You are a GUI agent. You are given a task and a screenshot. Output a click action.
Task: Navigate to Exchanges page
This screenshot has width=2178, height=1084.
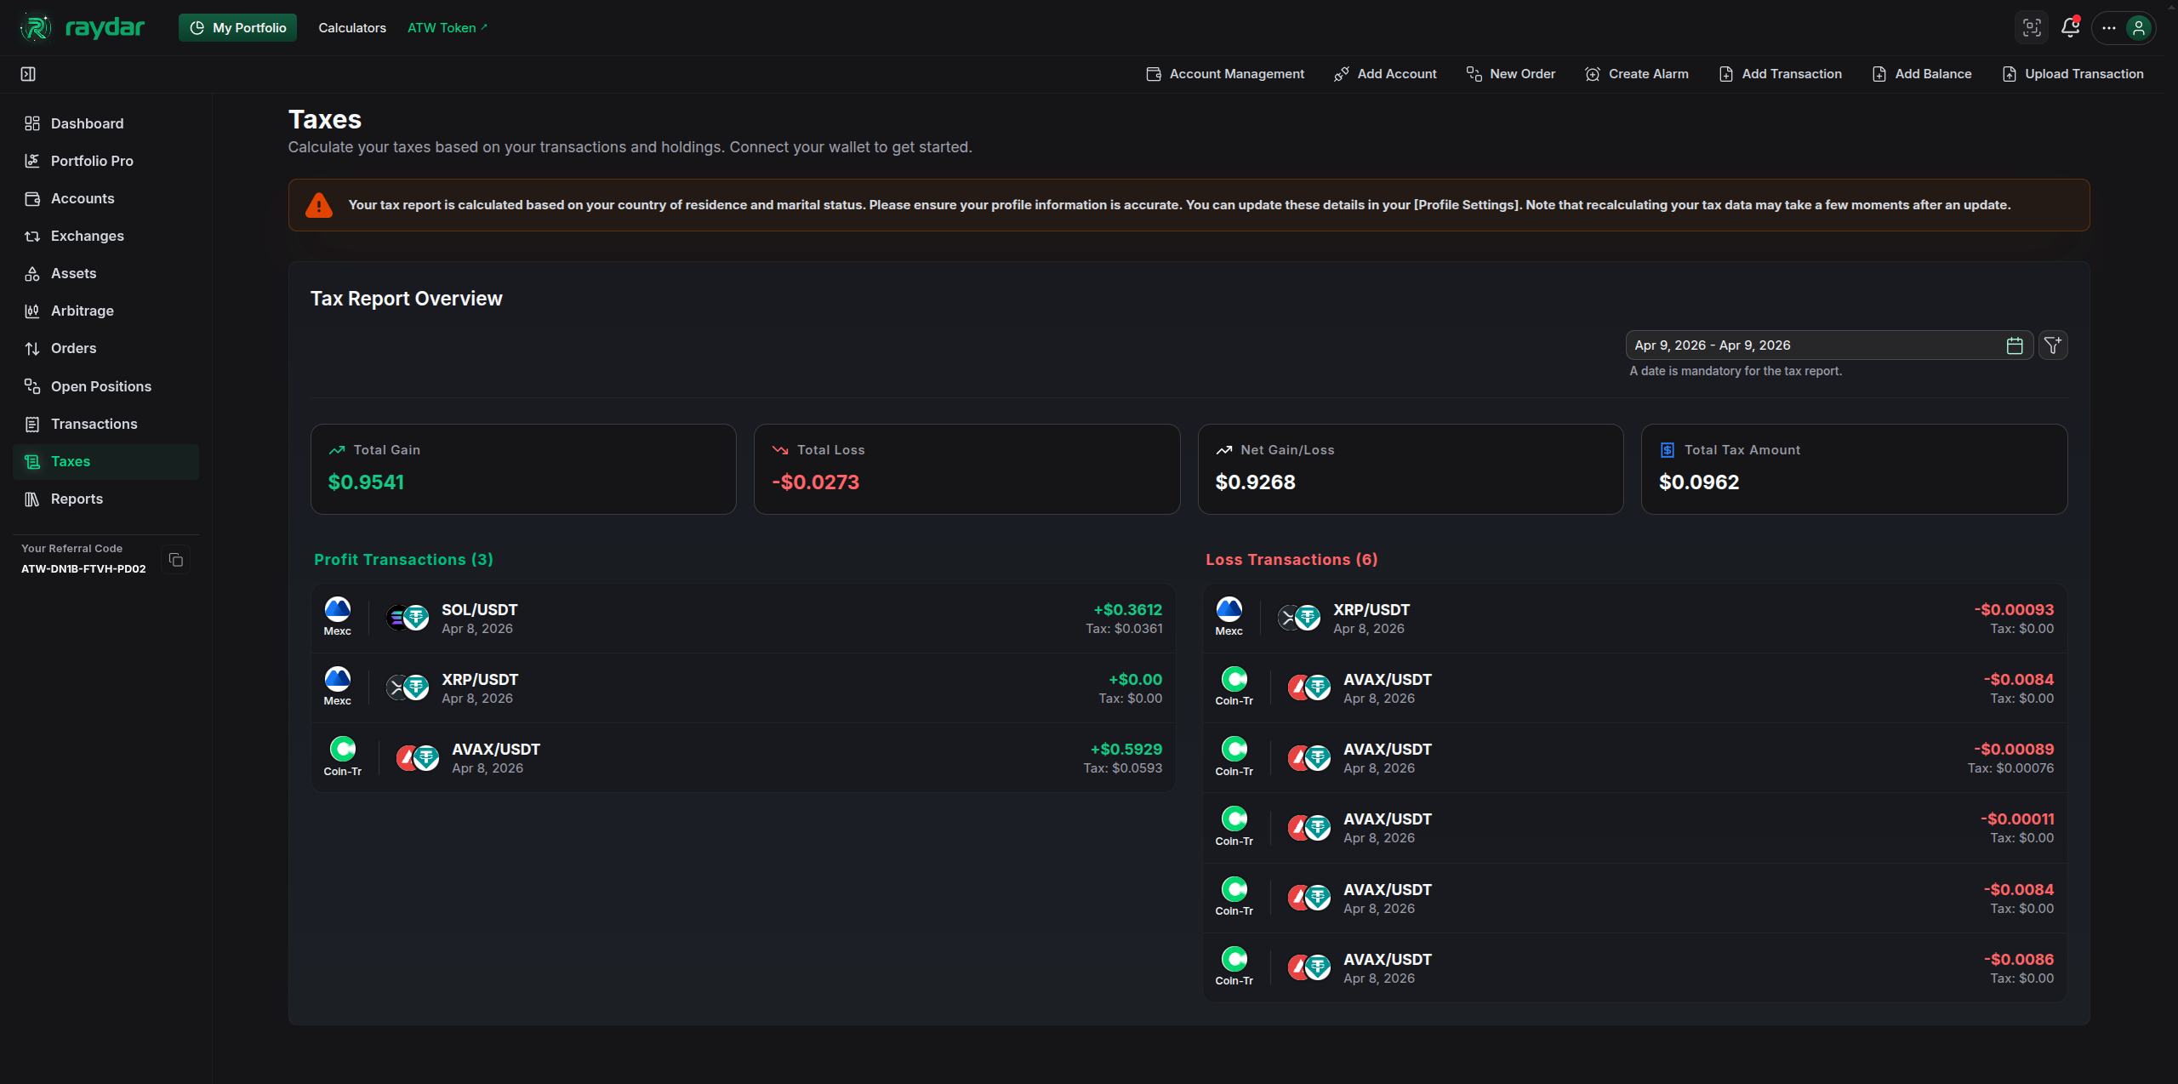(x=106, y=236)
